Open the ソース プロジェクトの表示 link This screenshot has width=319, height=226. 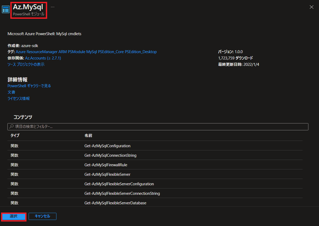pyautogui.click(x=26, y=64)
